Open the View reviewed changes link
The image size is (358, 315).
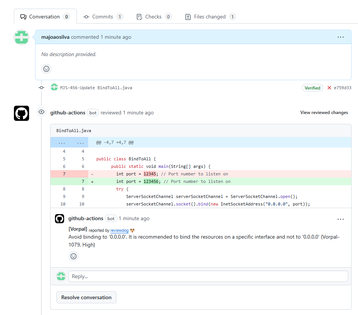[324, 112]
